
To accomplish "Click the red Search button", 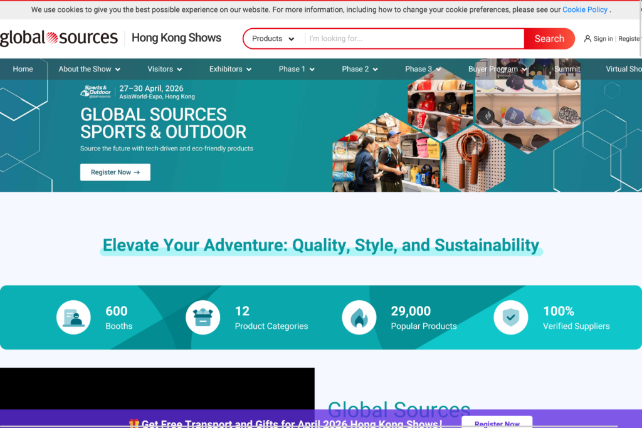I will point(549,38).
